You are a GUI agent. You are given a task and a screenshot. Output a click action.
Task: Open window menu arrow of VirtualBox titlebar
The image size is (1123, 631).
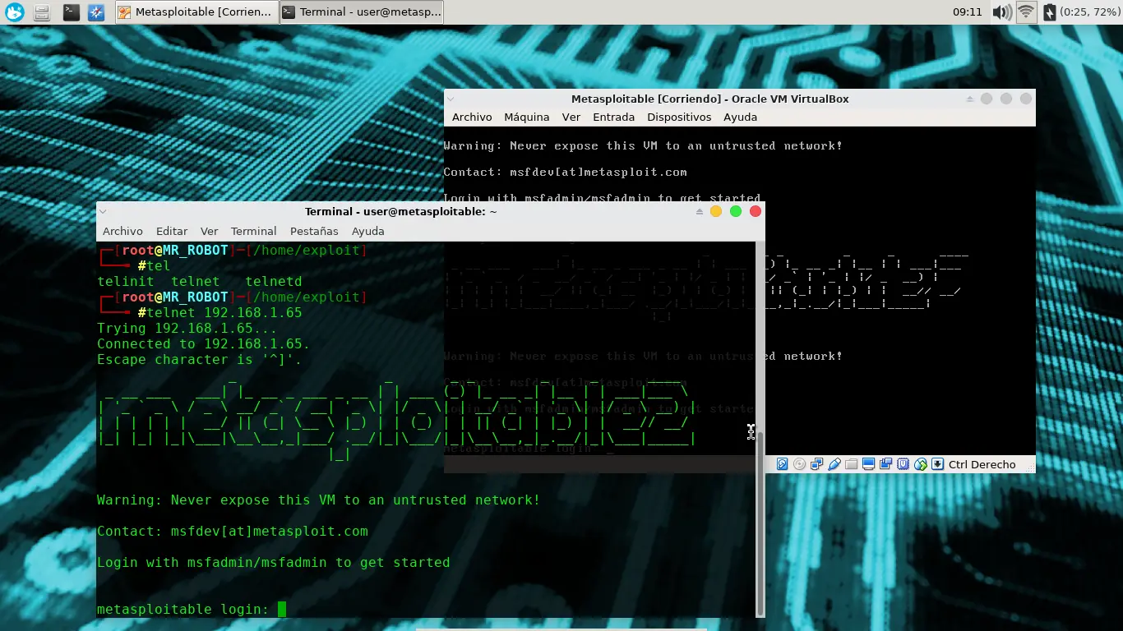tap(450, 99)
